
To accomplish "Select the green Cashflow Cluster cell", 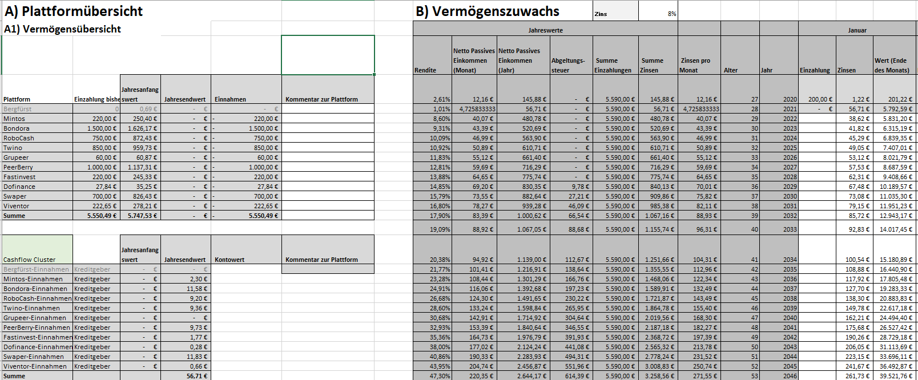I will point(37,250).
